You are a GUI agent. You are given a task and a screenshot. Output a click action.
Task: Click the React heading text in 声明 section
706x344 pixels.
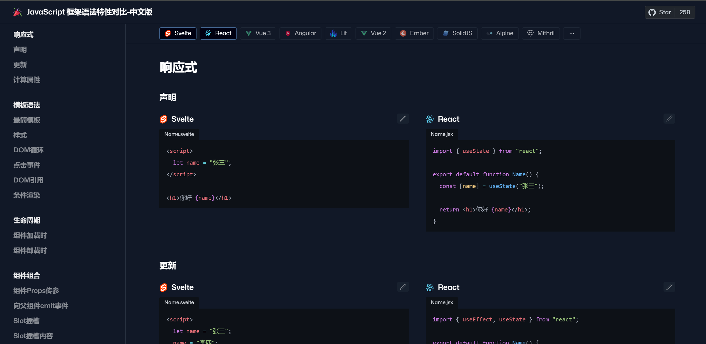tap(448, 119)
